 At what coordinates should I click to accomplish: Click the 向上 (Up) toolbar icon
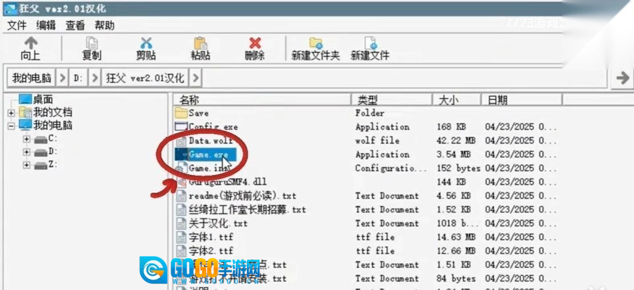pos(30,43)
